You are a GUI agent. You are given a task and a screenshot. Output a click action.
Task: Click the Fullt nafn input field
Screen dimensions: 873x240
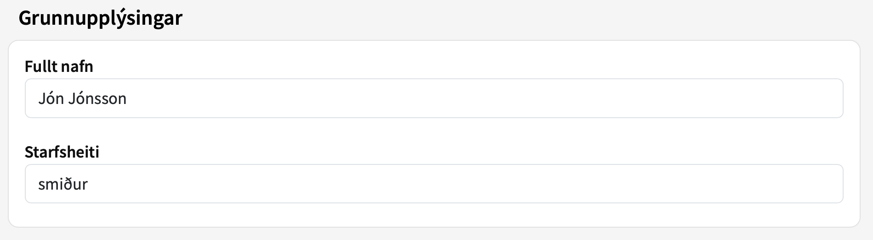pyautogui.click(x=434, y=98)
